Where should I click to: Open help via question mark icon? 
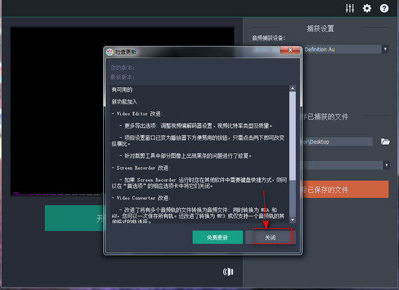384,9
